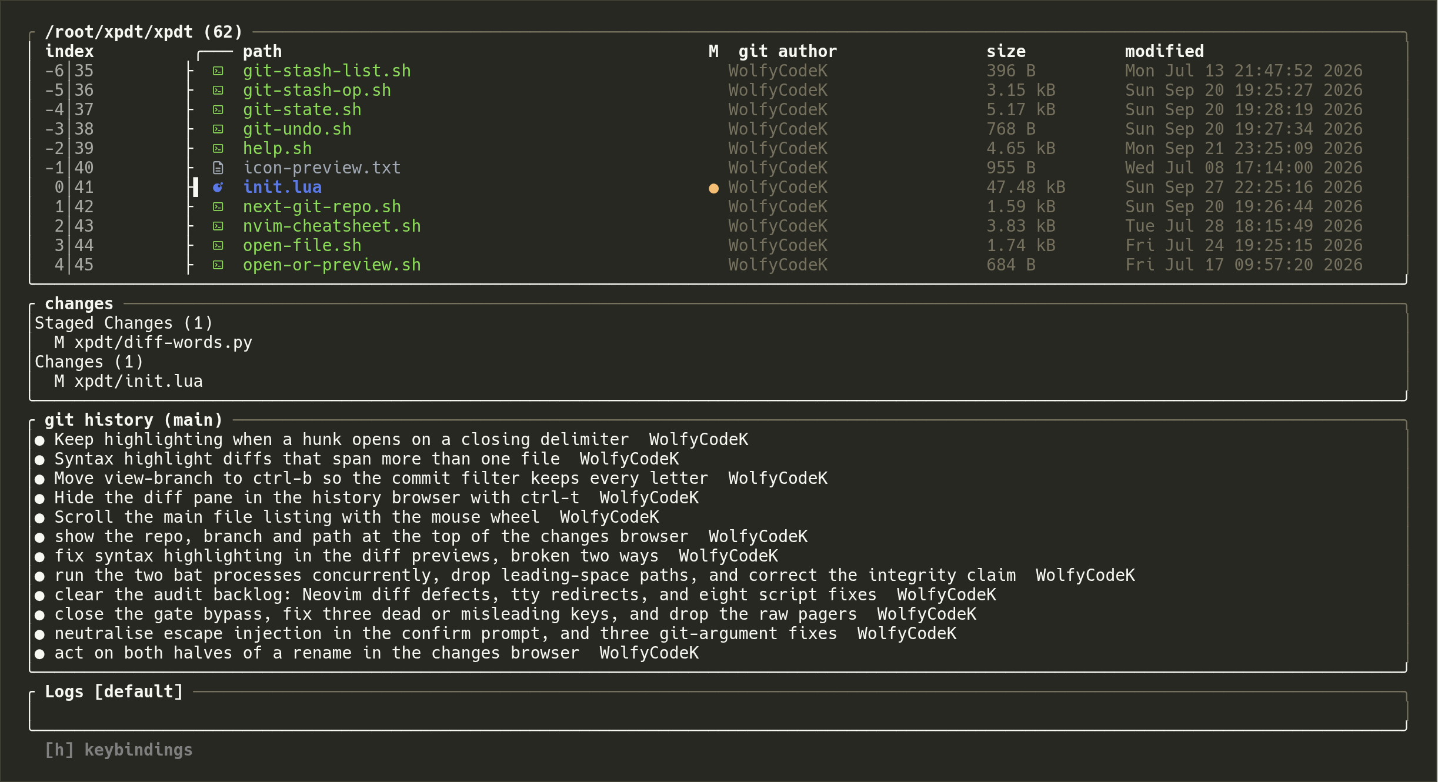Image resolution: width=1438 pixels, height=782 pixels.
Task: Open the 'Move view-branch to ctrl-b' commit
Action: [x=381, y=479]
